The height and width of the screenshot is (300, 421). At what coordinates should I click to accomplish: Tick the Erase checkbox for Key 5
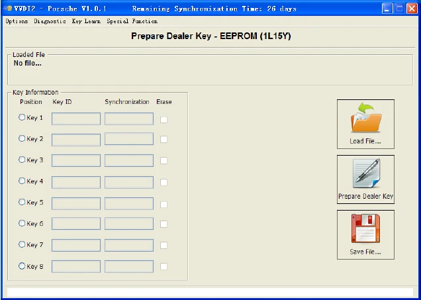point(164,205)
